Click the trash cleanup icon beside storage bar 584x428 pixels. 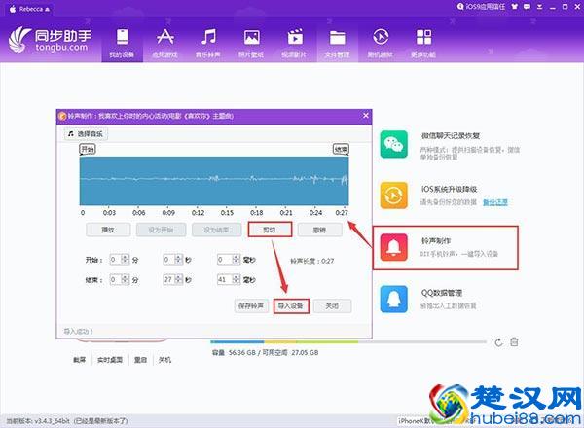point(514,341)
